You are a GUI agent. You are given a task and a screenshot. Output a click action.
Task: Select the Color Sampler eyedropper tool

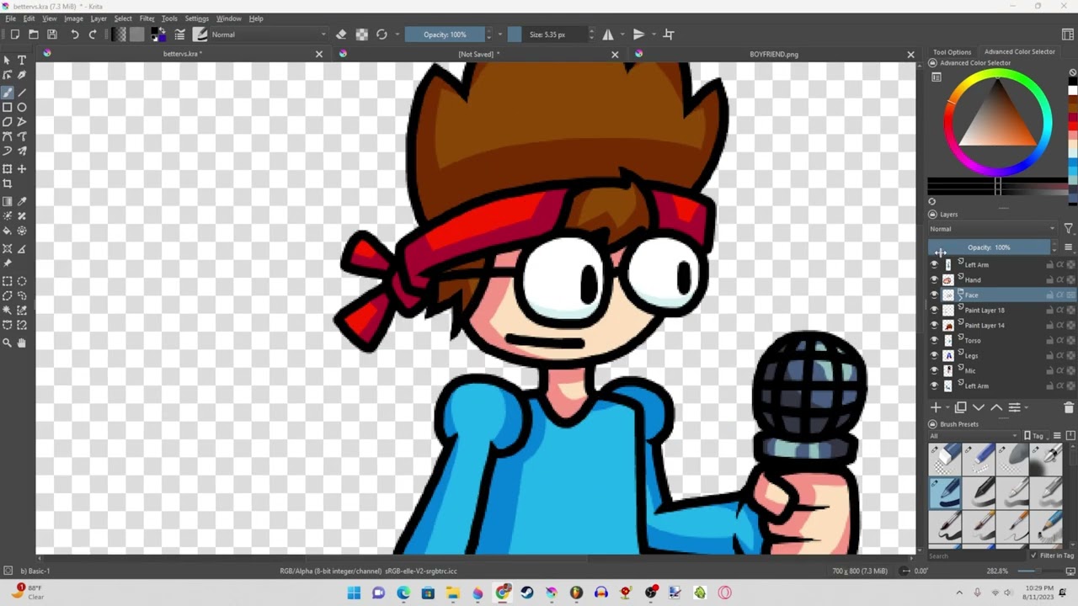[22, 202]
